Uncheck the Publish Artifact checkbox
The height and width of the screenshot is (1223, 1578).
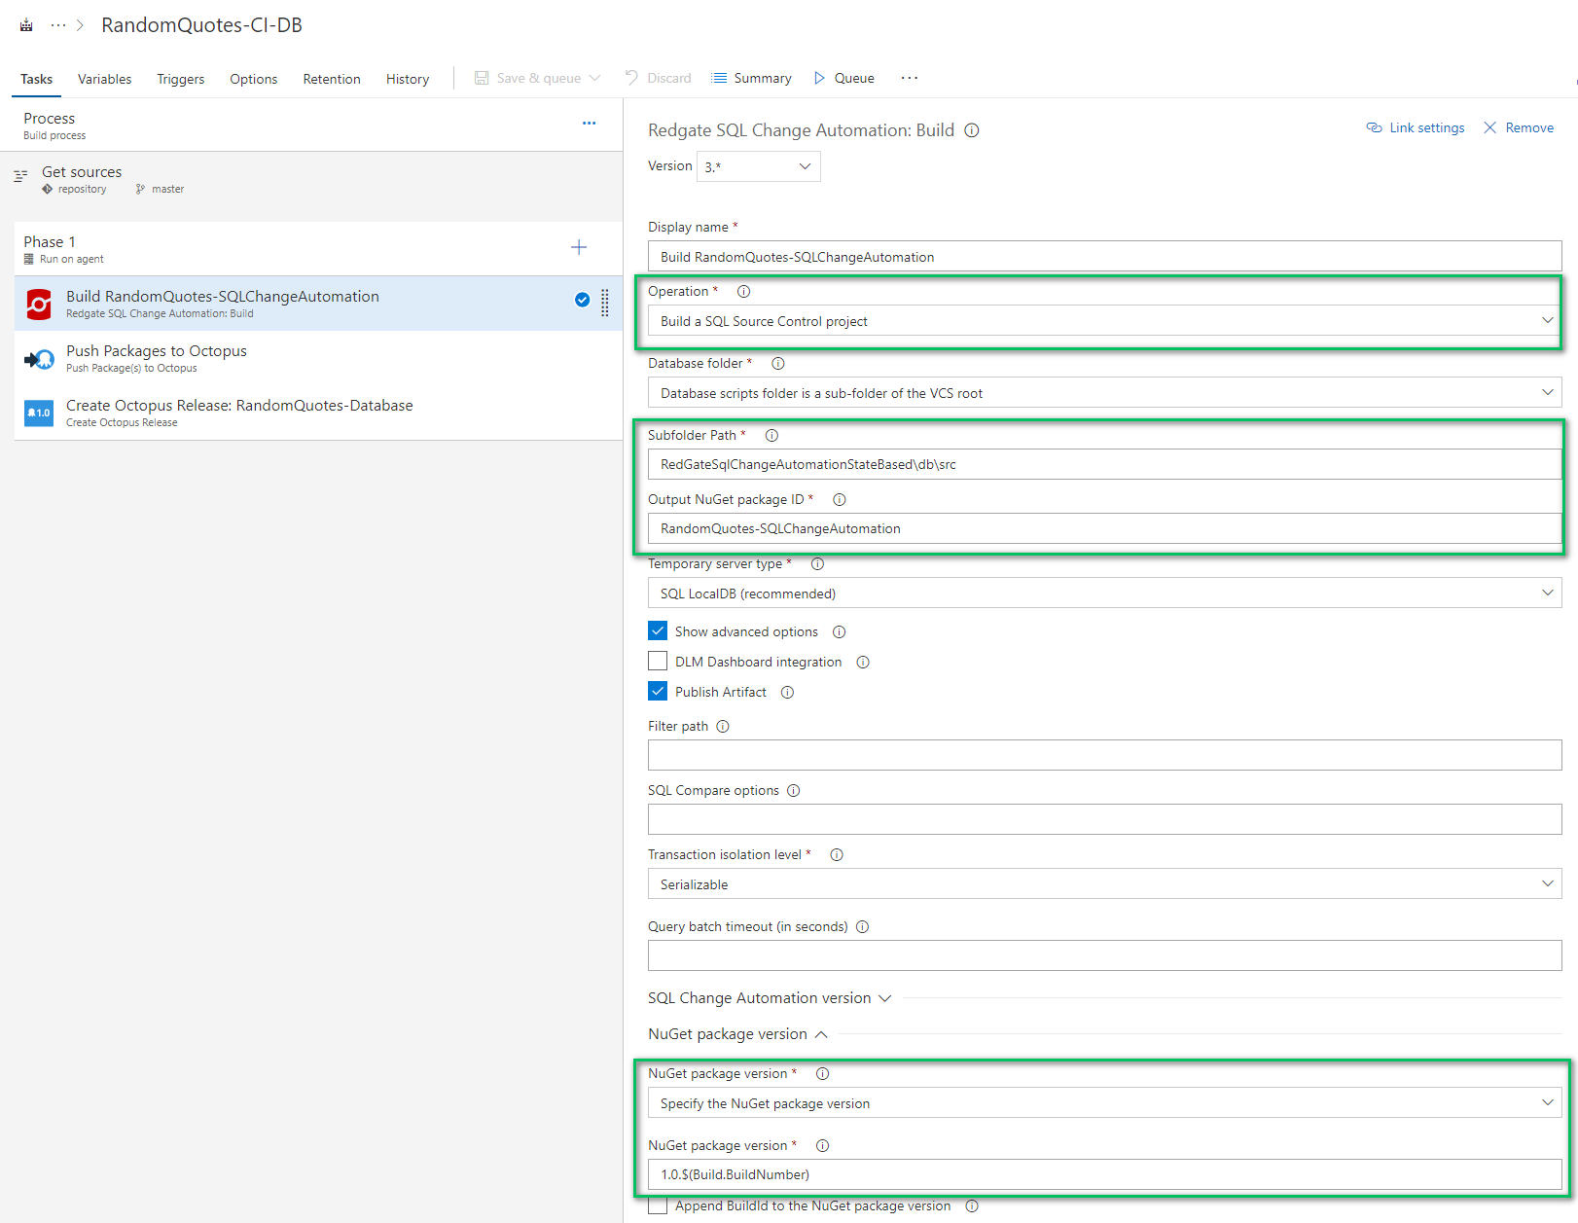(658, 691)
